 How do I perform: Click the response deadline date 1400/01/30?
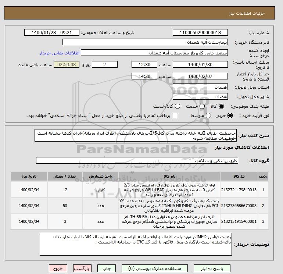point(200,64)
